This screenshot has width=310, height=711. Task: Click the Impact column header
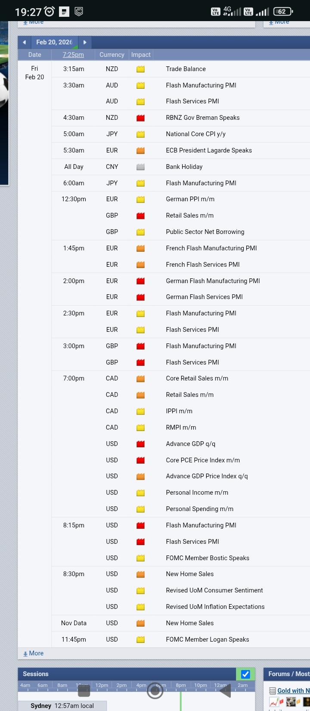(141, 55)
